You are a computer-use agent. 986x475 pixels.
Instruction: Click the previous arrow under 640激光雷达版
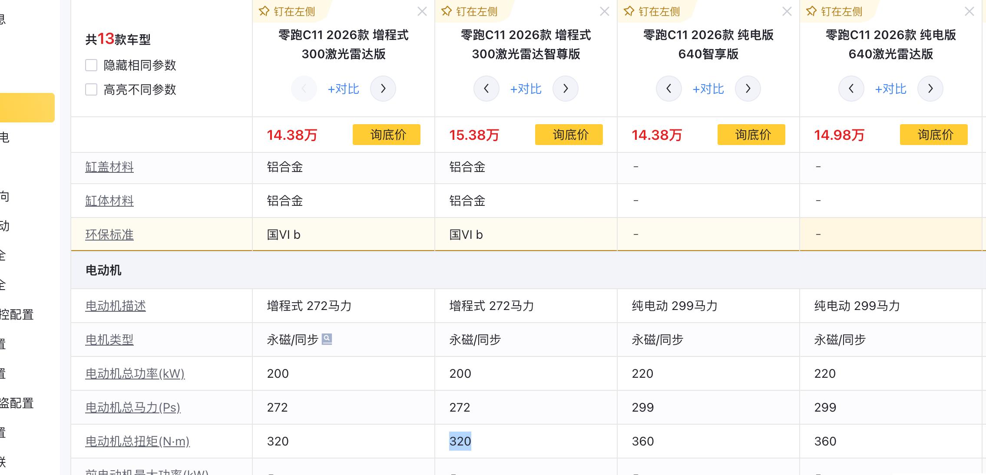(851, 89)
